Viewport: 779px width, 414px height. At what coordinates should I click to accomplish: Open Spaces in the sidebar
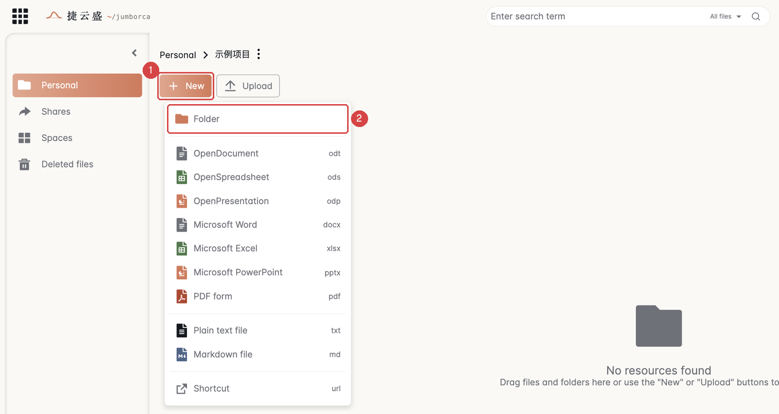click(x=77, y=138)
